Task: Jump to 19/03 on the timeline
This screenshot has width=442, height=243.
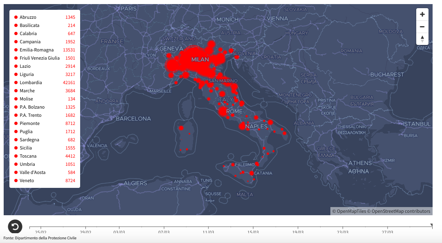Action: click(x=298, y=232)
